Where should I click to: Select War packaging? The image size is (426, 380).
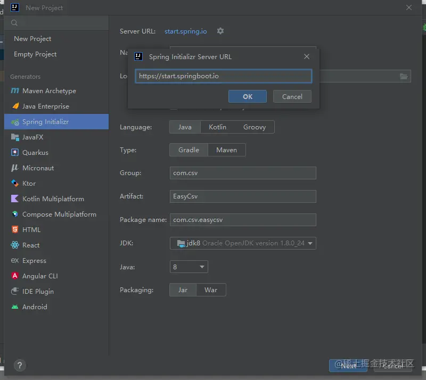coord(211,290)
